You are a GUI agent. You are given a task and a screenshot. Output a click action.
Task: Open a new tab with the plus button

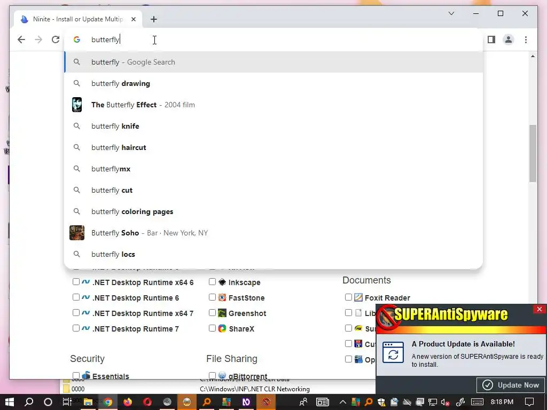pos(154,19)
